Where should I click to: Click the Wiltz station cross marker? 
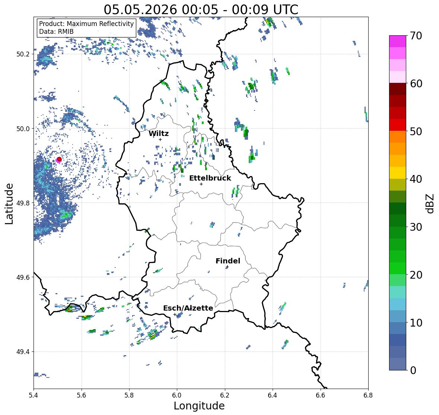tap(160, 139)
